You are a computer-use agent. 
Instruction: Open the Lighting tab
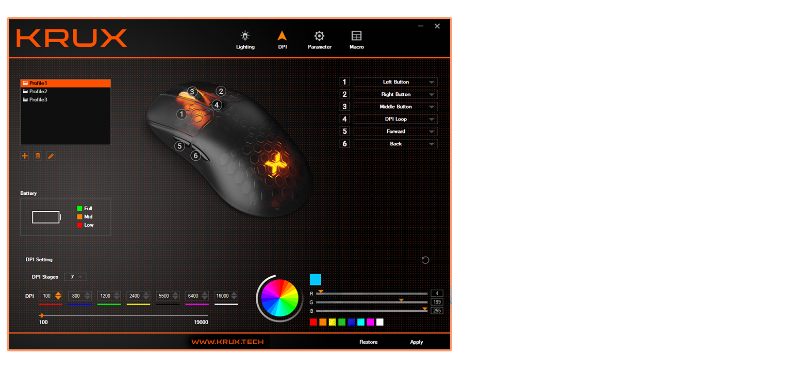[x=245, y=40]
